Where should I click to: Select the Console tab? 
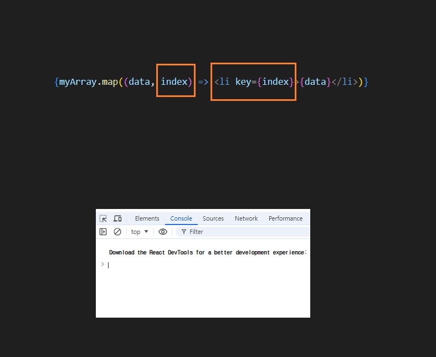[x=181, y=218]
